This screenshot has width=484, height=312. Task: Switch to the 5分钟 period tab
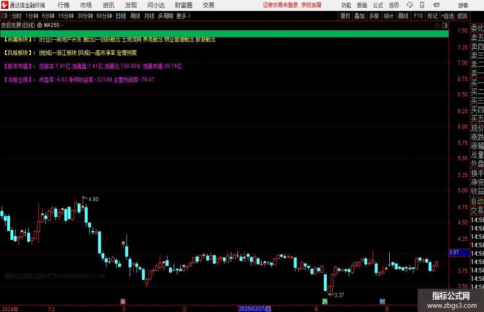point(48,16)
